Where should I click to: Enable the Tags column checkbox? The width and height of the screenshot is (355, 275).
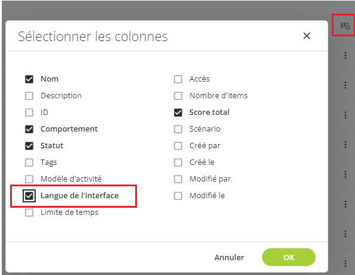pyautogui.click(x=29, y=162)
